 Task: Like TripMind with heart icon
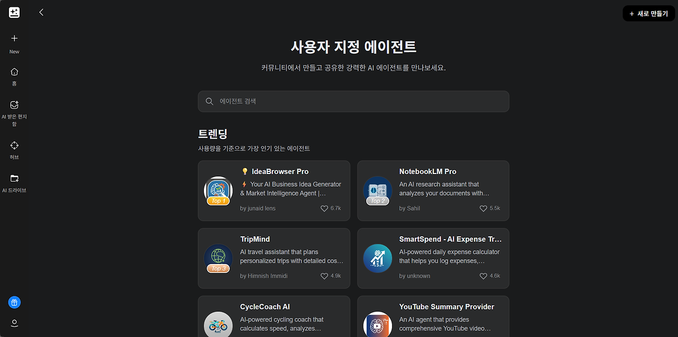[324, 276]
